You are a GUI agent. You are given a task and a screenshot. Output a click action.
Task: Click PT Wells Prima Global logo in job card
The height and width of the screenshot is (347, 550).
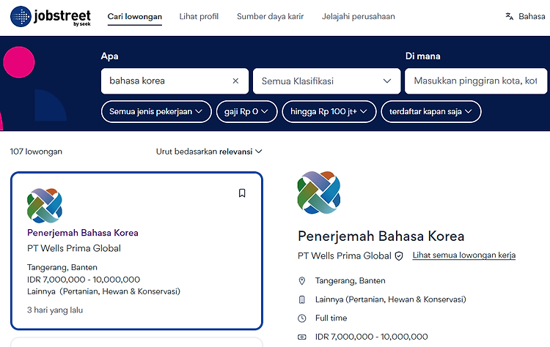tap(45, 206)
